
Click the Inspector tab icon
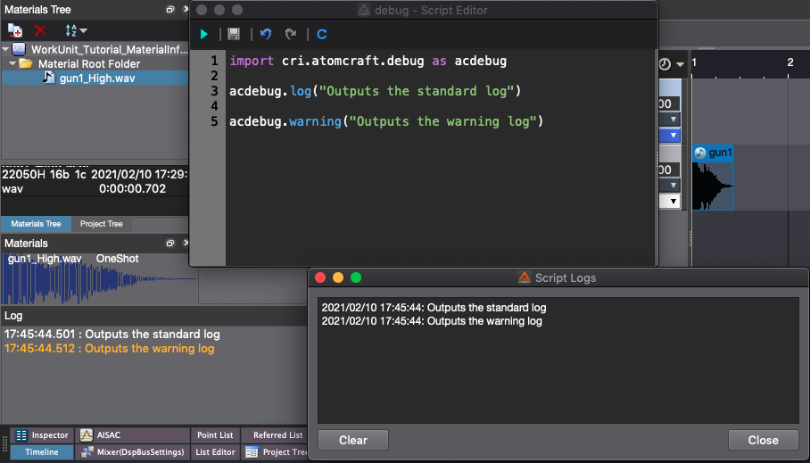[x=21, y=435]
